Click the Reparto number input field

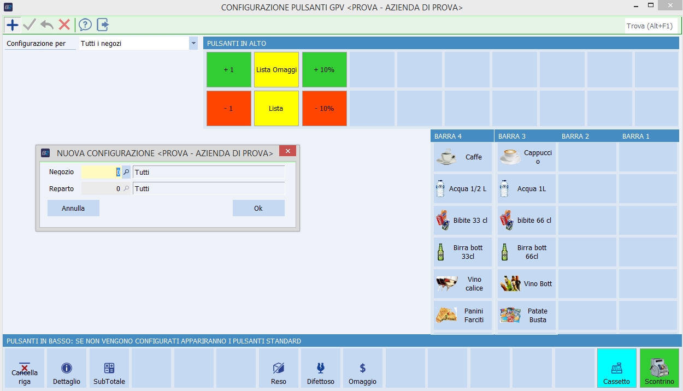(x=101, y=188)
